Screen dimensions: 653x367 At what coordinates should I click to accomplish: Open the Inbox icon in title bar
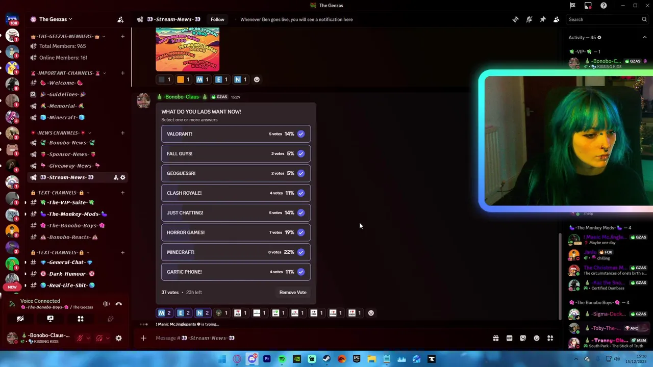(588, 6)
